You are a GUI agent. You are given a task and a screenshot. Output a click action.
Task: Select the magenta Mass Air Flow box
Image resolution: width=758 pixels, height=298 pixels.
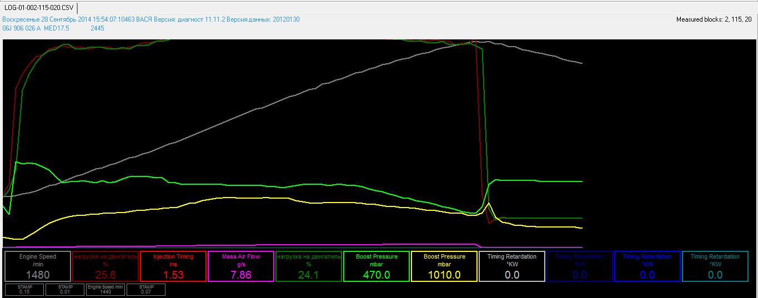pos(241,266)
